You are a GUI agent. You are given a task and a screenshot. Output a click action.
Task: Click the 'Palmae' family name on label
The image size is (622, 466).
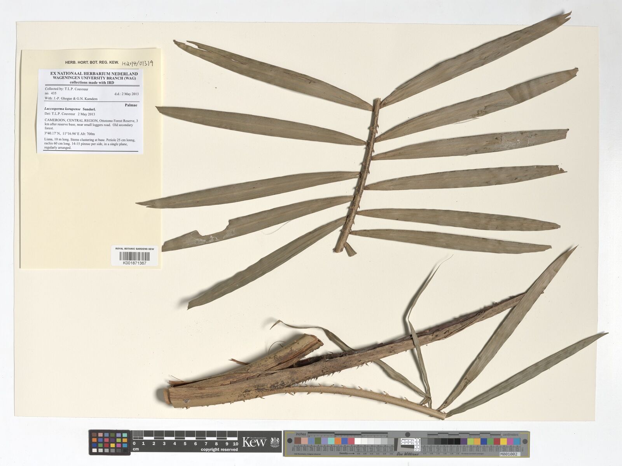(131, 105)
